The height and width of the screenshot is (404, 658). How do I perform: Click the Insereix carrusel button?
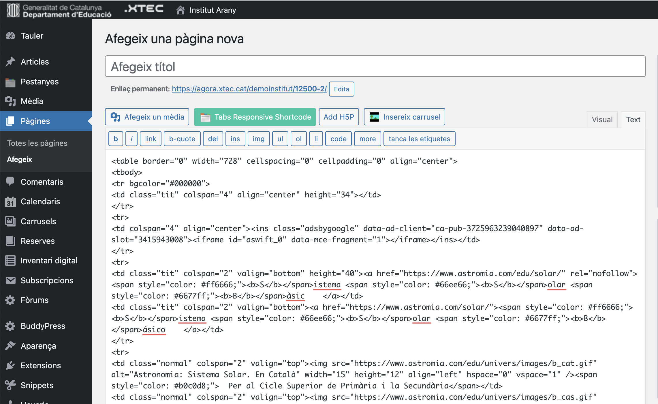pos(404,117)
